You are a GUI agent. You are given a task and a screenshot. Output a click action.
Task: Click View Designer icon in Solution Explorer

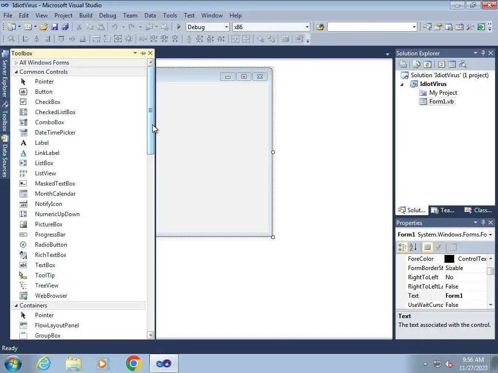pyautogui.click(x=452, y=65)
